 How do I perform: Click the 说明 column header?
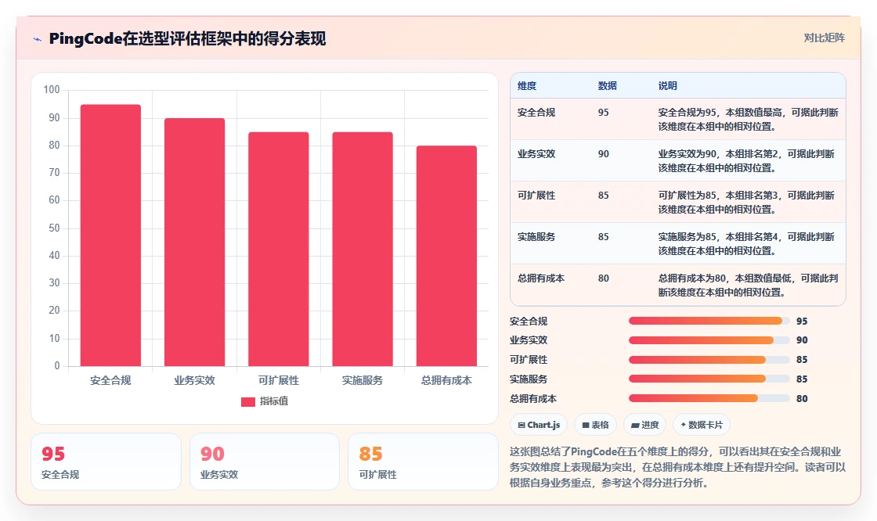[x=668, y=85]
